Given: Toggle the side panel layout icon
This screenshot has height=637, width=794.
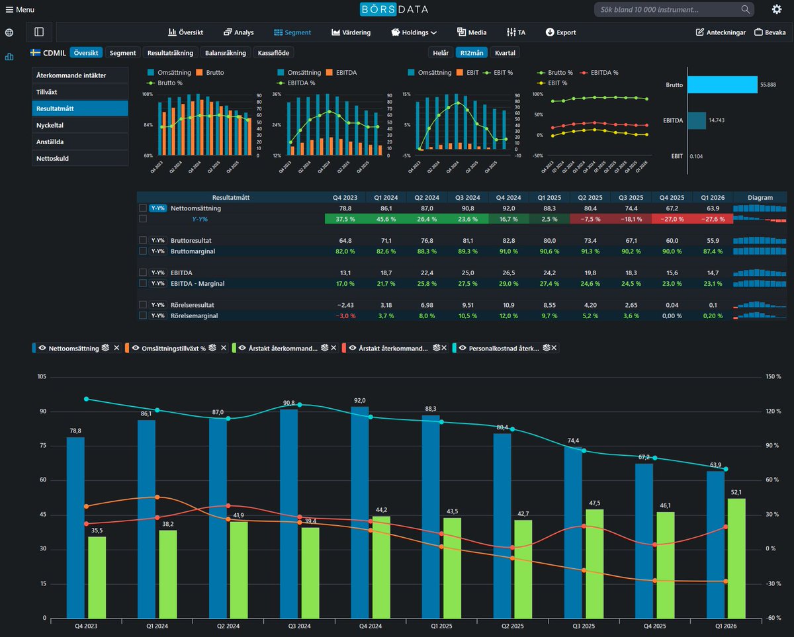Looking at the screenshot, I should coord(39,32).
